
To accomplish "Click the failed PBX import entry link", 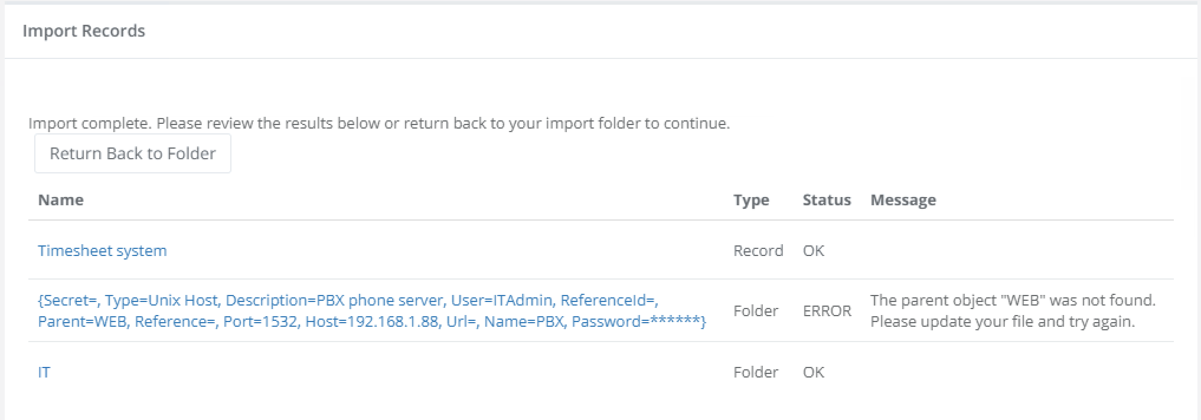I will click(371, 311).
